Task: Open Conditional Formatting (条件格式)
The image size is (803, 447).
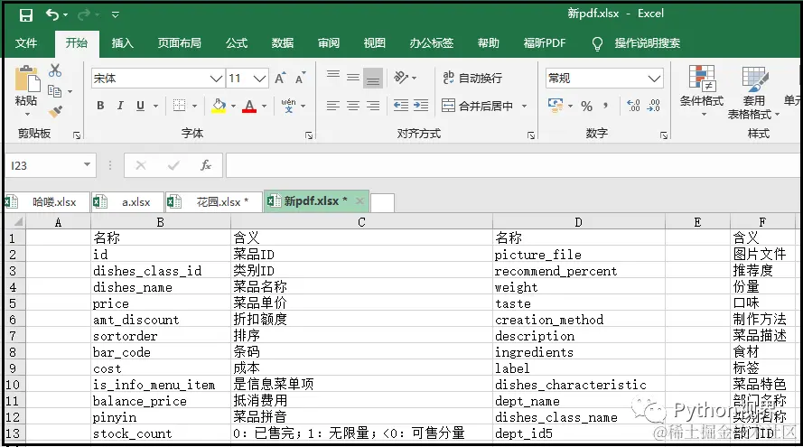Action: [x=702, y=90]
